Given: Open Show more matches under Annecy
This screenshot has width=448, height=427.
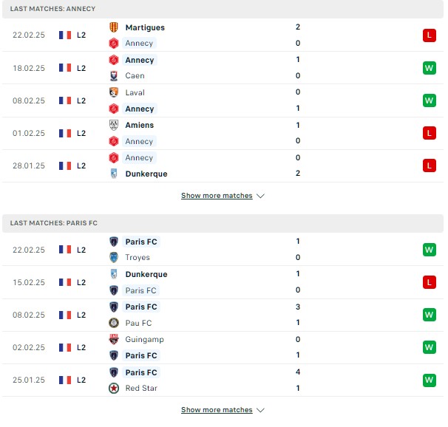Looking at the screenshot, I should click(217, 196).
